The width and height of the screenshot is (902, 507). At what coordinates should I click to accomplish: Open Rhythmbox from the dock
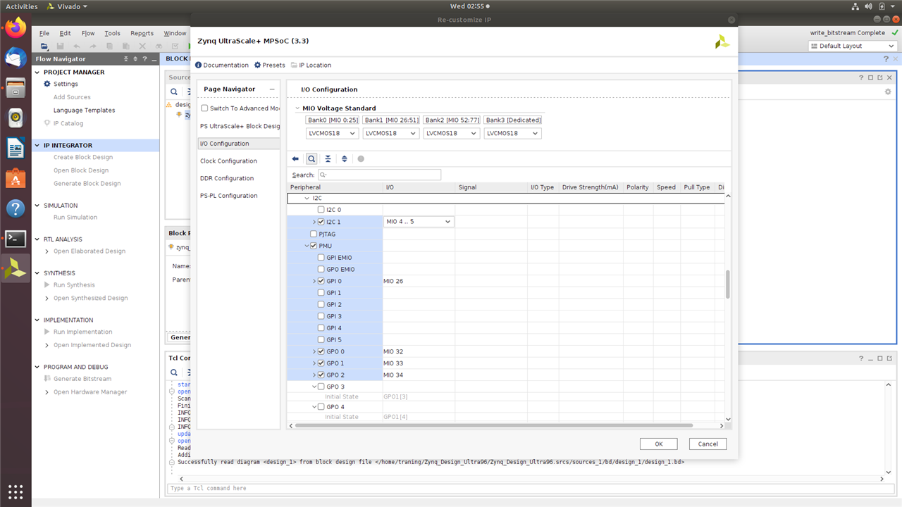coord(16,118)
